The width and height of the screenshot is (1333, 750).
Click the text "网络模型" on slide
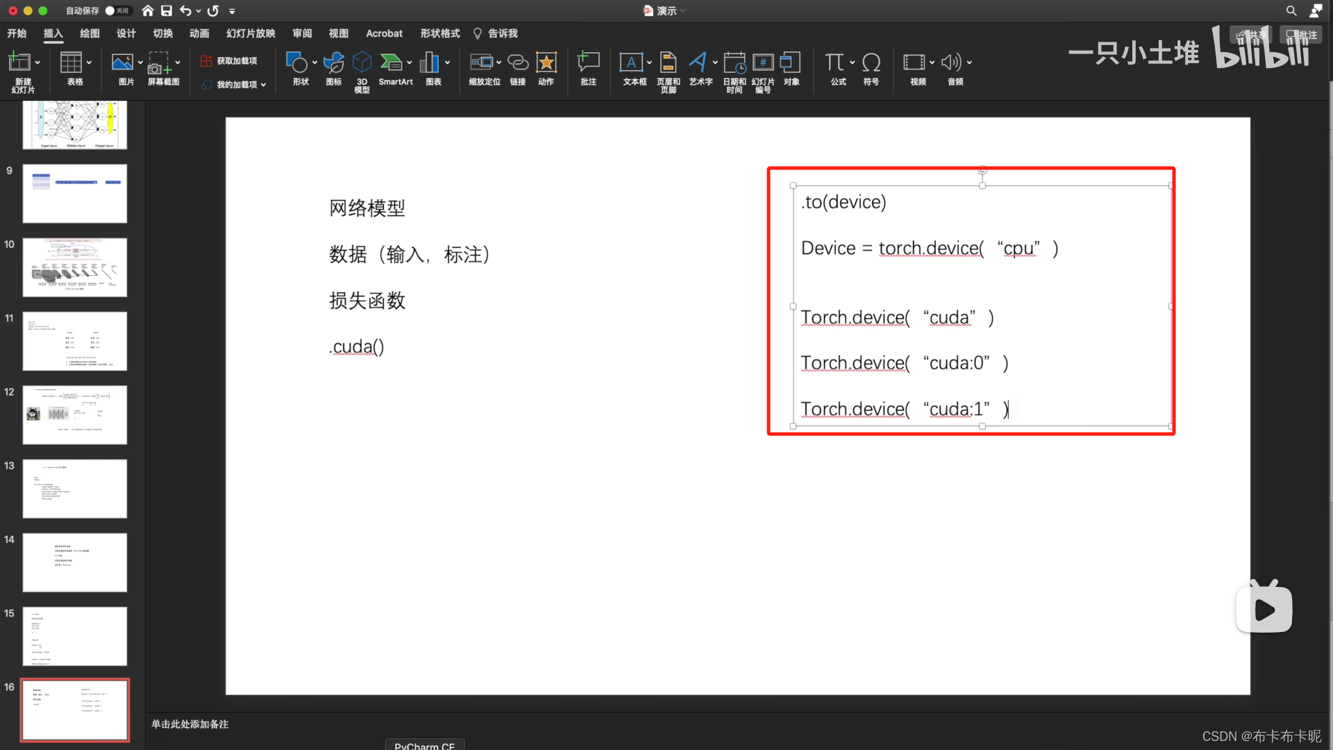pyautogui.click(x=367, y=208)
